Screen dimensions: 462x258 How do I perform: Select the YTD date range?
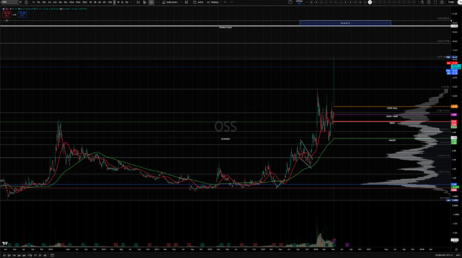(29, 255)
